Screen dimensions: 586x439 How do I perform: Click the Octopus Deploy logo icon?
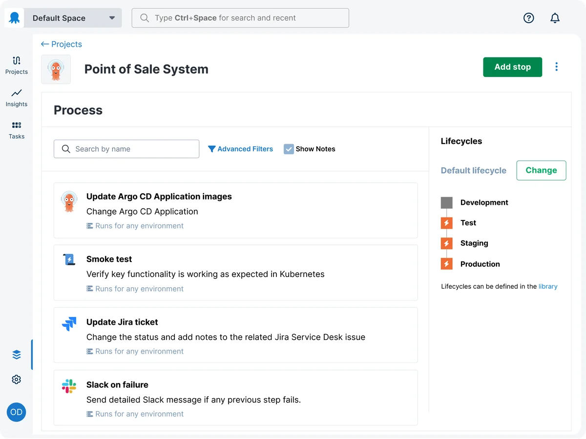14,18
